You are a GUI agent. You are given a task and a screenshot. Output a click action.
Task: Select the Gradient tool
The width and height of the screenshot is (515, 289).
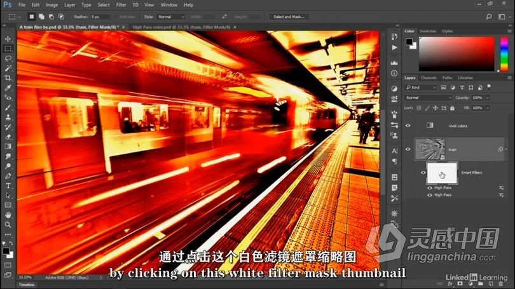coord(8,146)
